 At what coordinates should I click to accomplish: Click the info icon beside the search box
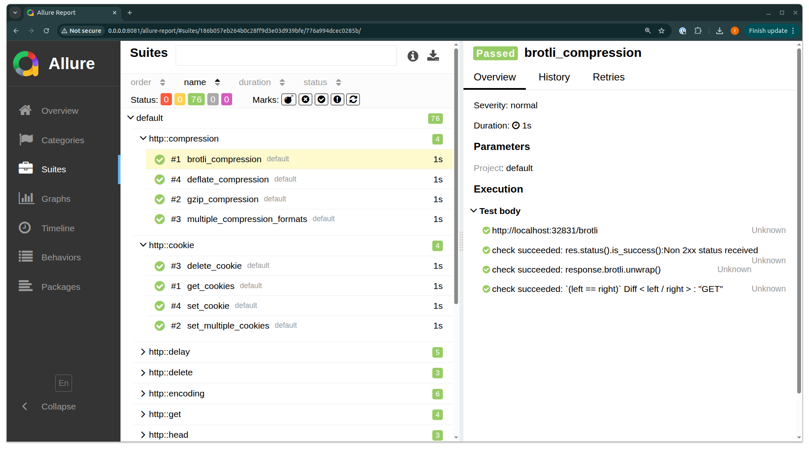tap(413, 56)
